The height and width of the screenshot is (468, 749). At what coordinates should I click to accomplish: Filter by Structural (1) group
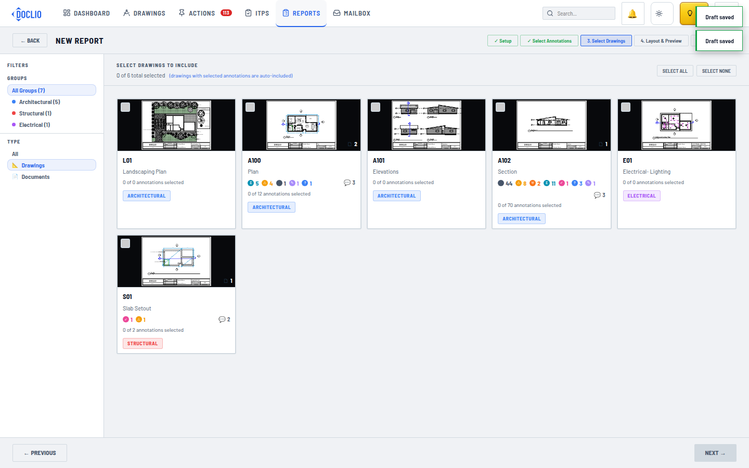click(51, 113)
